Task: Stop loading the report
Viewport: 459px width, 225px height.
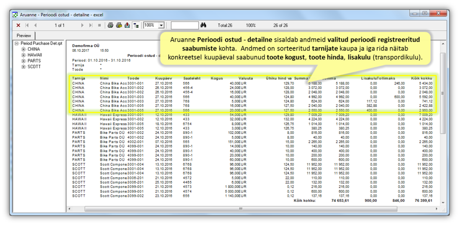Action: point(99,26)
